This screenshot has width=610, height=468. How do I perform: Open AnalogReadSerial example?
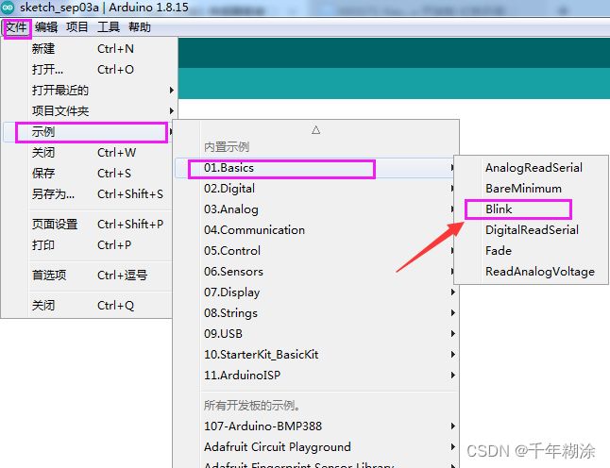[531, 168]
